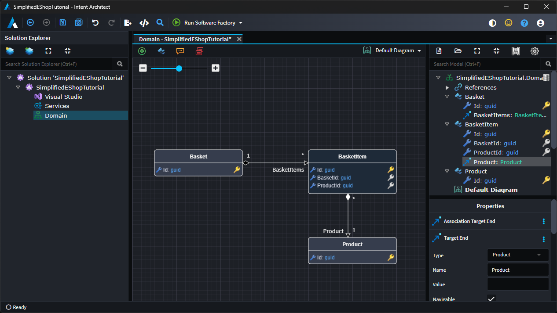
Task: Expand all in the model tree panel
Action: (477, 51)
